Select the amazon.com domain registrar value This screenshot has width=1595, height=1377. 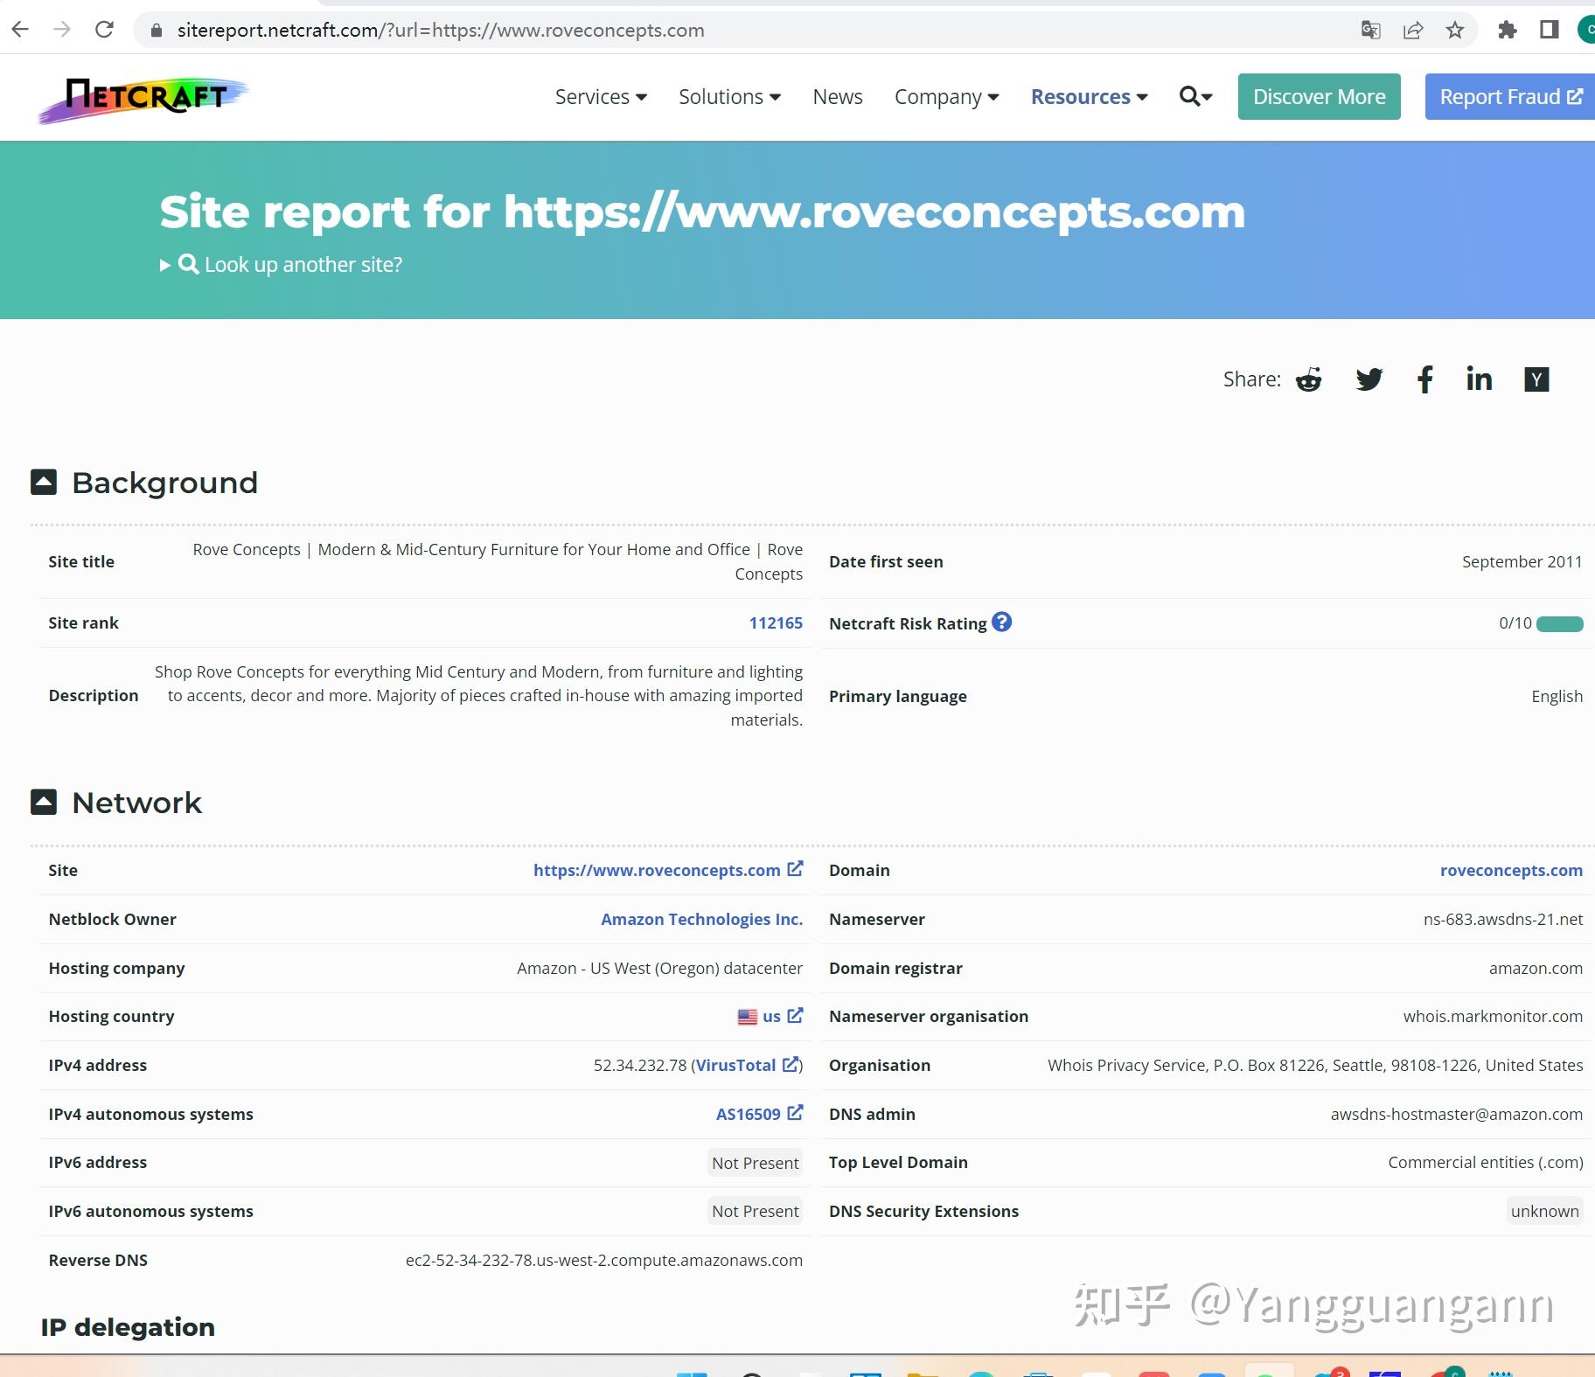coord(1536,968)
